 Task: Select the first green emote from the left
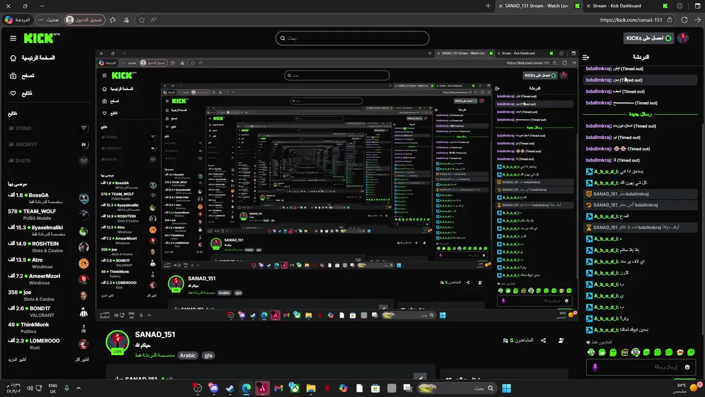point(591,352)
